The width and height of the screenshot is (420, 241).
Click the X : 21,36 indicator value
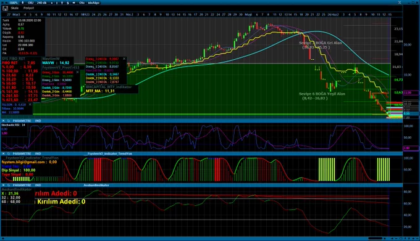pyautogui.click(x=10, y=194)
